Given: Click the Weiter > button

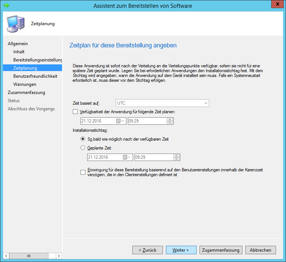Looking at the screenshot, I should [x=181, y=250].
